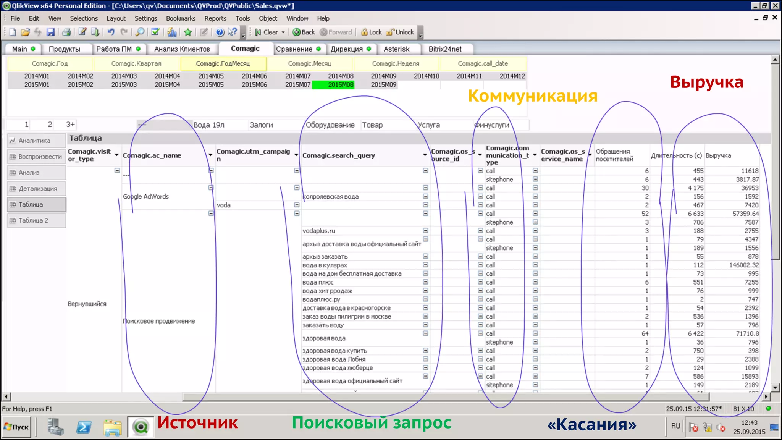
Task: Open the Детализация sidebar button
Action: [x=37, y=188]
